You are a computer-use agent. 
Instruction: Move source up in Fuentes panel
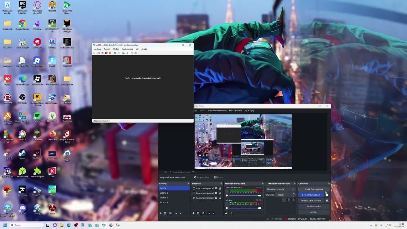tap(209, 213)
